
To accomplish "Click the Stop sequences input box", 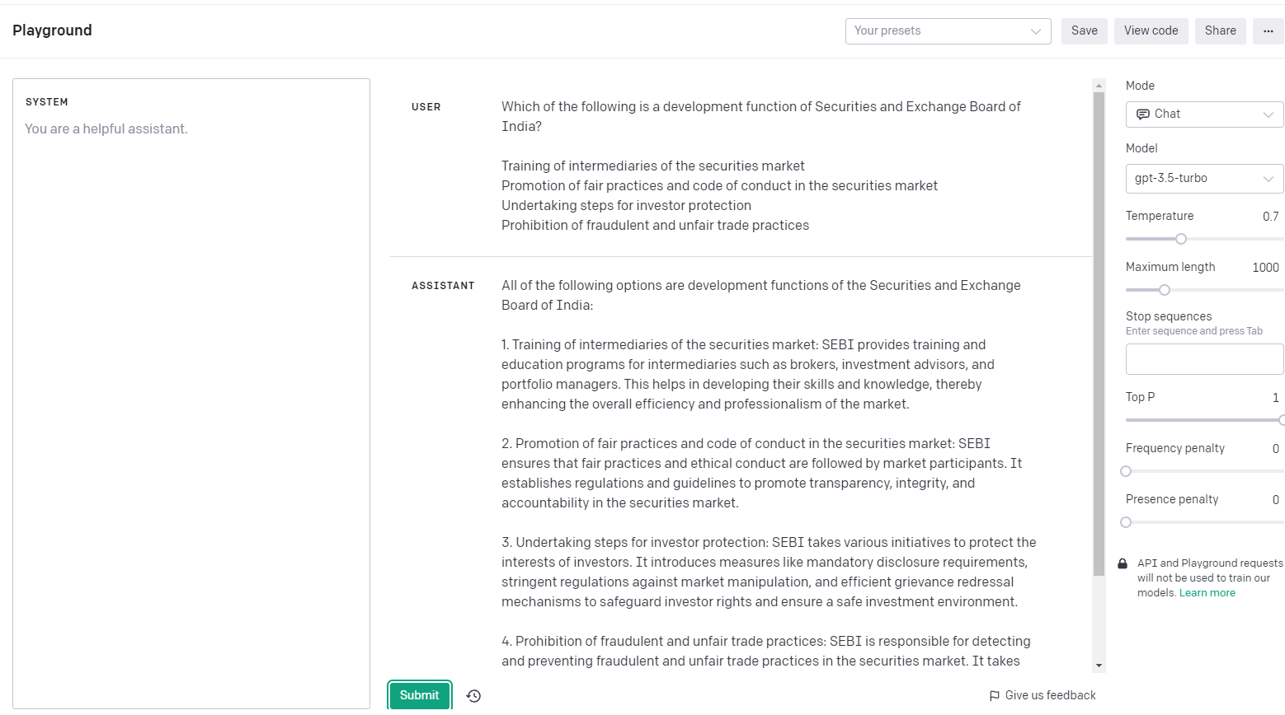I will pyautogui.click(x=1204, y=359).
